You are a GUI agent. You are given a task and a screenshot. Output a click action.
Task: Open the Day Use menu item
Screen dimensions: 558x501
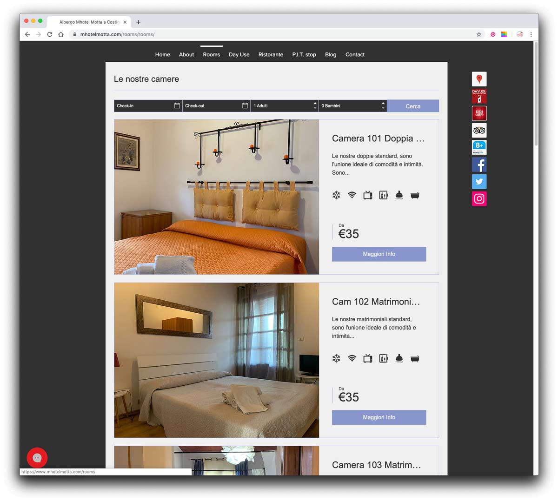[x=239, y=54]
